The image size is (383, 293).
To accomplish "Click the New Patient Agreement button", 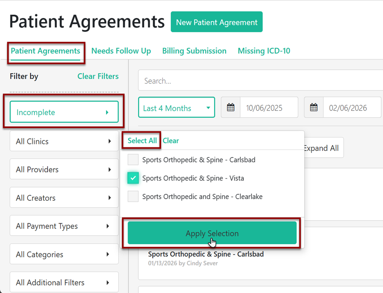I will point(217,22).
